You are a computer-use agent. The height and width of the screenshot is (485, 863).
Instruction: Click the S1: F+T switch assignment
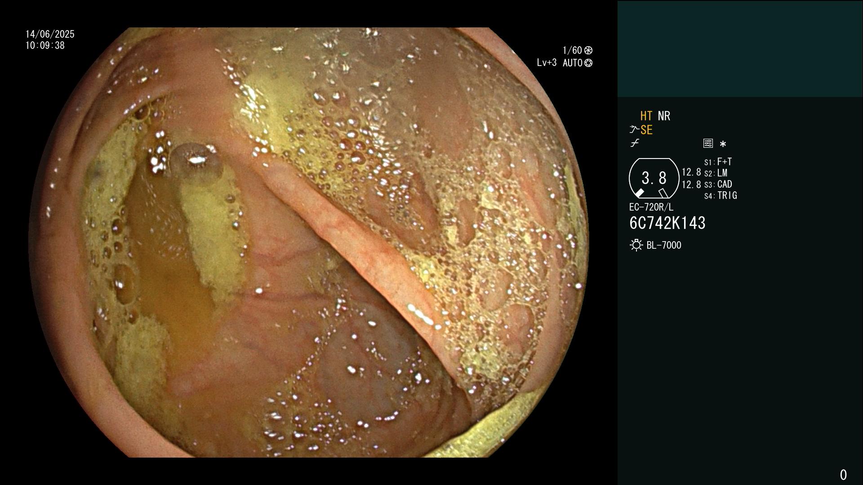tap(718, 162)
